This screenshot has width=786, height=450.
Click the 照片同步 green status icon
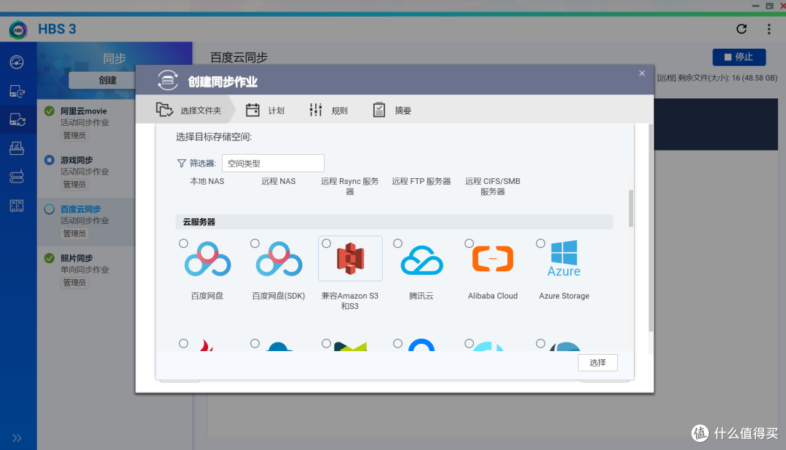point(49,258)
